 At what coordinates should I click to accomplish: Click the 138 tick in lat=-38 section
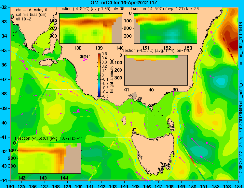coord(78,48)
